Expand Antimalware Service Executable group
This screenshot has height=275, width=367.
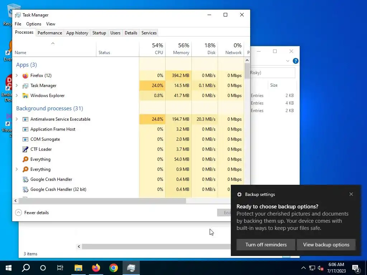coord(16,119)
